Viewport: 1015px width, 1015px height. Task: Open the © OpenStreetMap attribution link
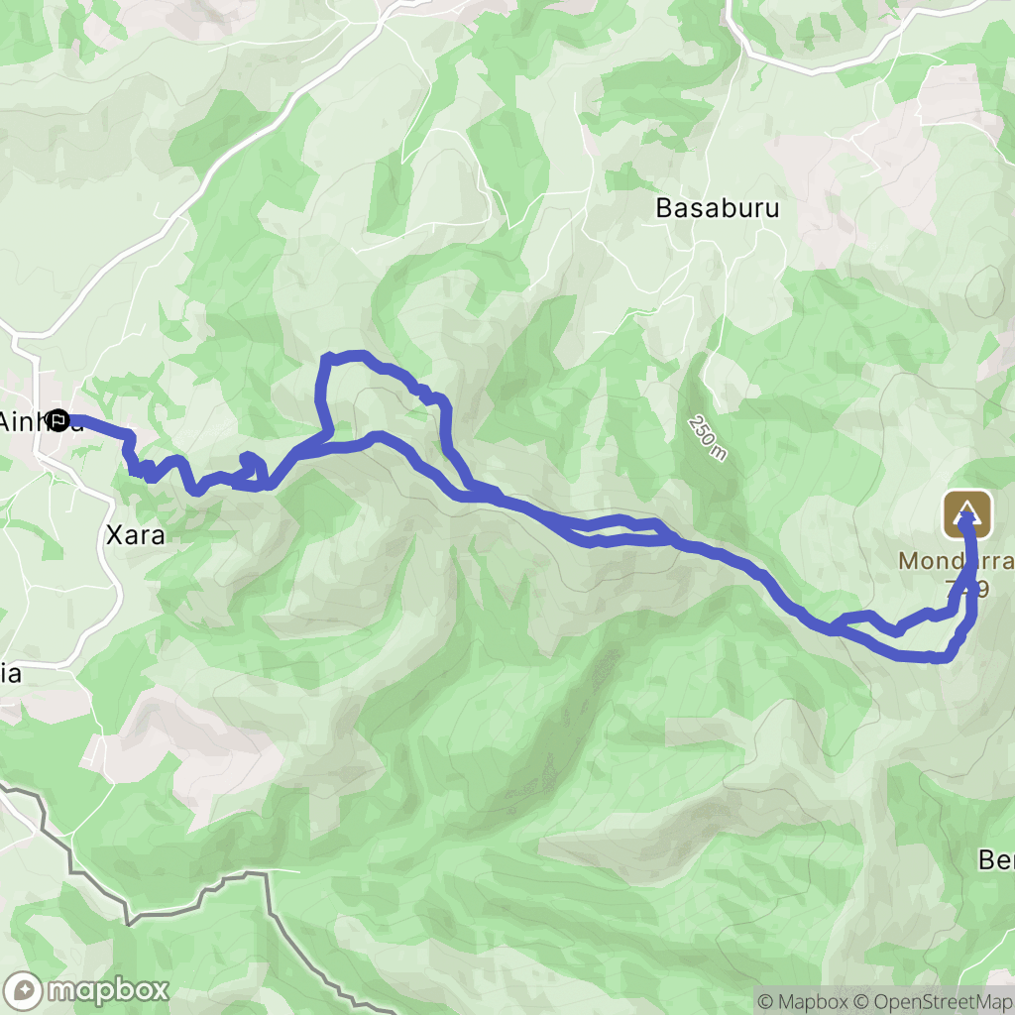[x=934, y=1002]
